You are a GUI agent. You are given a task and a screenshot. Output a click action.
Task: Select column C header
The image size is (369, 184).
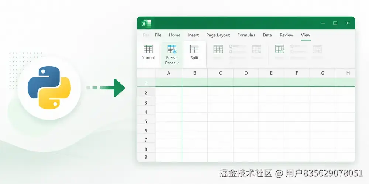tap(220, 73)
